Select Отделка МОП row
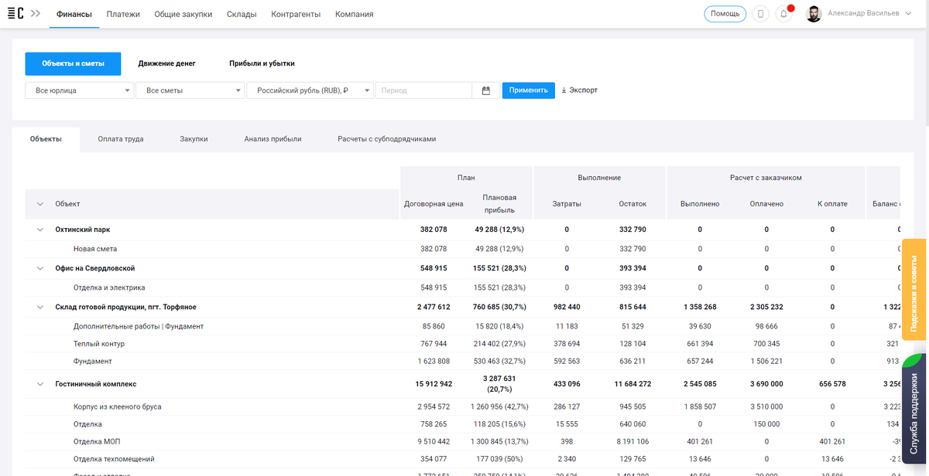 coord(463,441)
